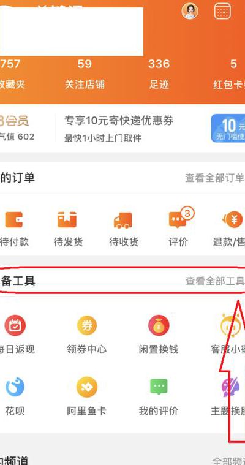Open the 花呗 icon
This screenshot has width=245, height=465.
pos(15,387)
